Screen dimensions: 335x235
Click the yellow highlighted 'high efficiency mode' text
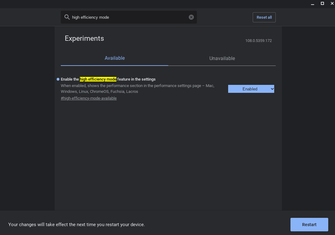coord(98,79)
